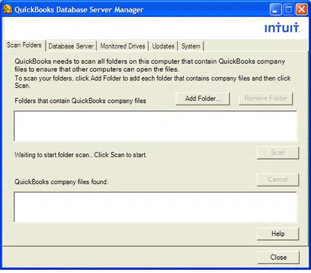Click the Add Folder button

coord(203,99)
